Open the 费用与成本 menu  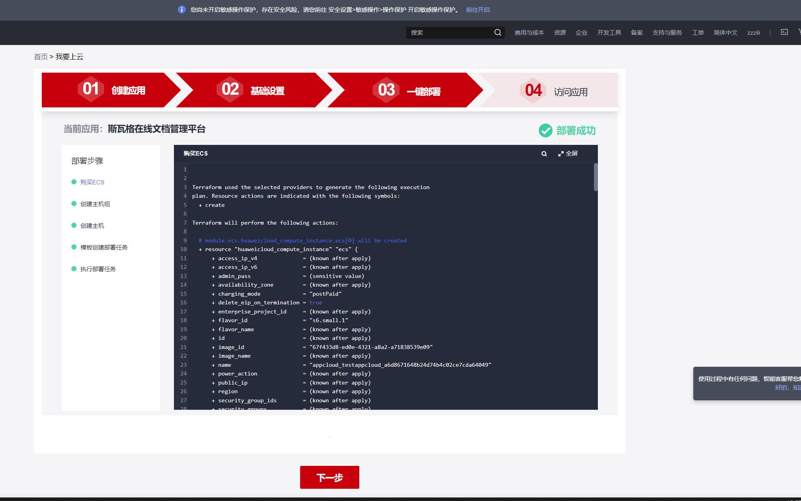coord(529,32)
